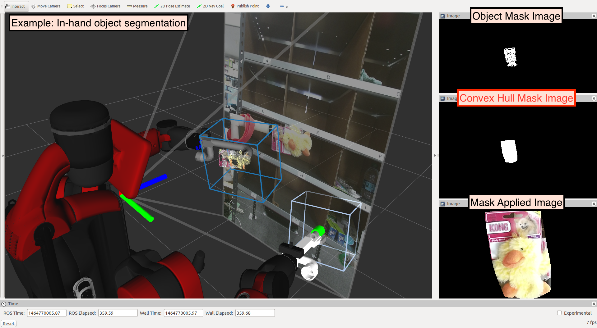
Task: Click the masked duck toy image
Action: click(x=519, y=255)
